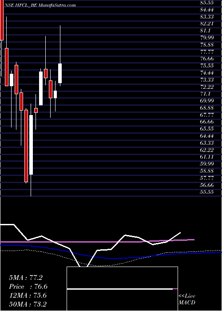Click the 55.55 price label

tap(207, 192)
